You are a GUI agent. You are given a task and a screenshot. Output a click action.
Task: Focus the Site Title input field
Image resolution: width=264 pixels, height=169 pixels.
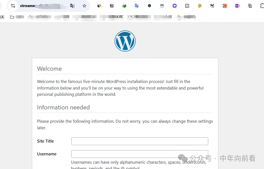coord(140,141)
